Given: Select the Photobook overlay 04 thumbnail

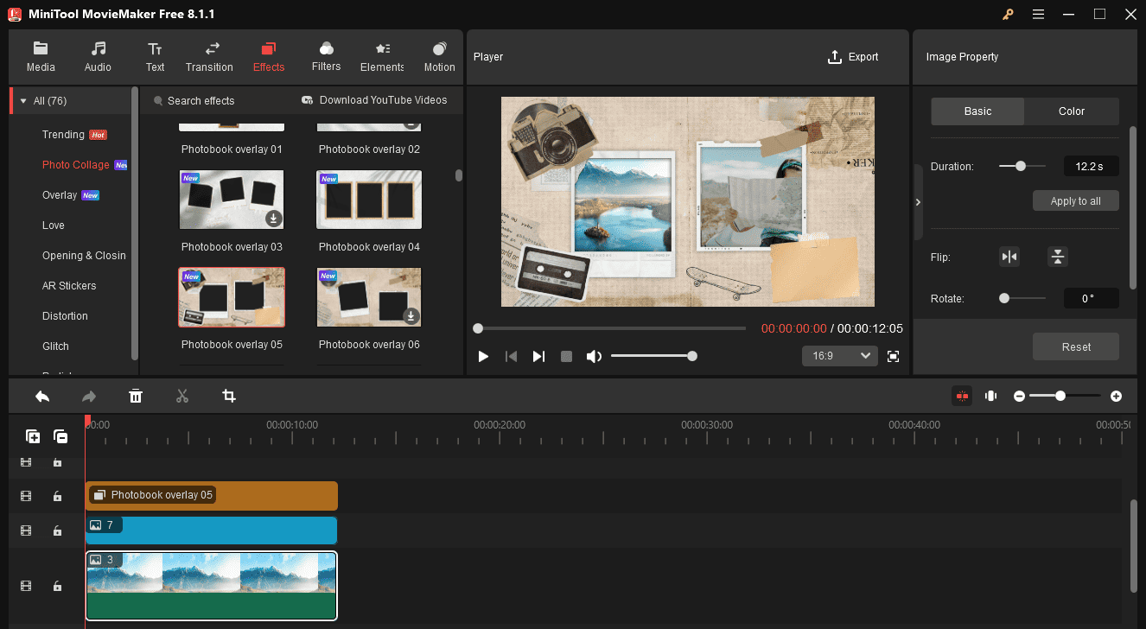Looking at the screenshot, I should click(369, 200).
